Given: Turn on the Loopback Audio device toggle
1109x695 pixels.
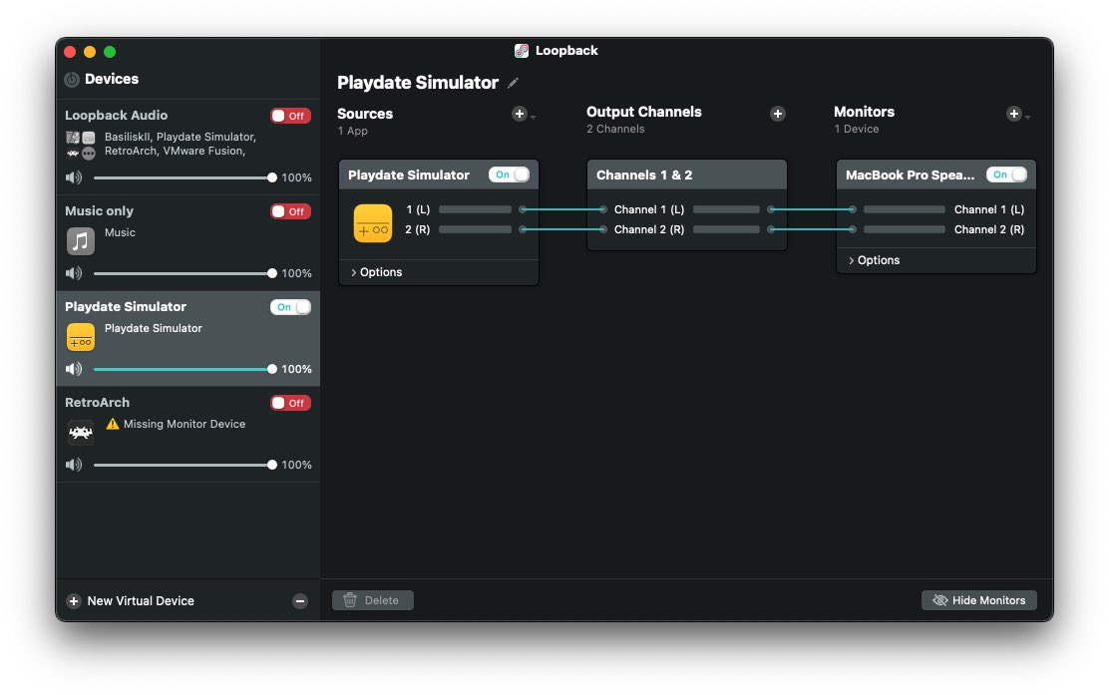Looking at the screenshot, I should (290, 116).
